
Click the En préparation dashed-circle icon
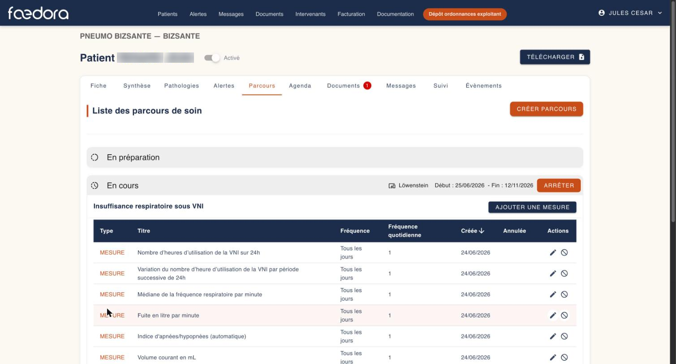coord(95,157)
